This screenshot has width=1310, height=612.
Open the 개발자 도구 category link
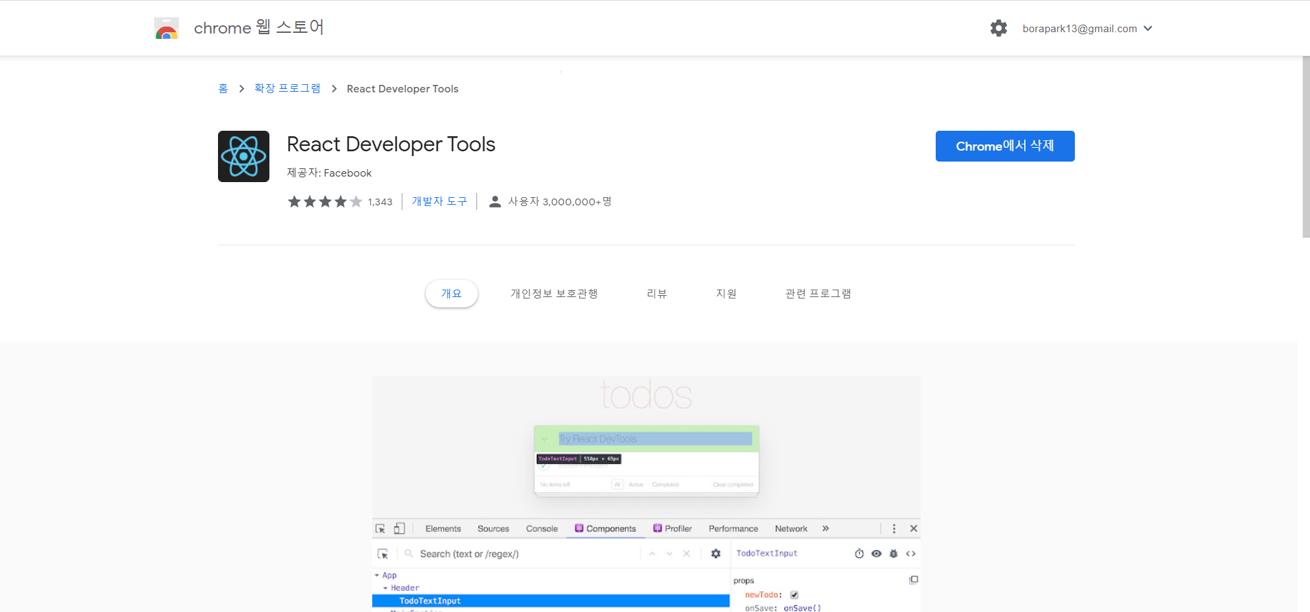click(x=439, y=201)
